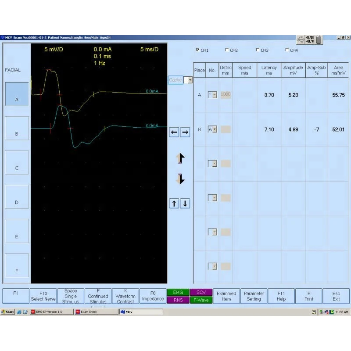Viewport: 351px width, 351px height.
Task: Click the Exammed Item button
Action: tap(226, 296)
